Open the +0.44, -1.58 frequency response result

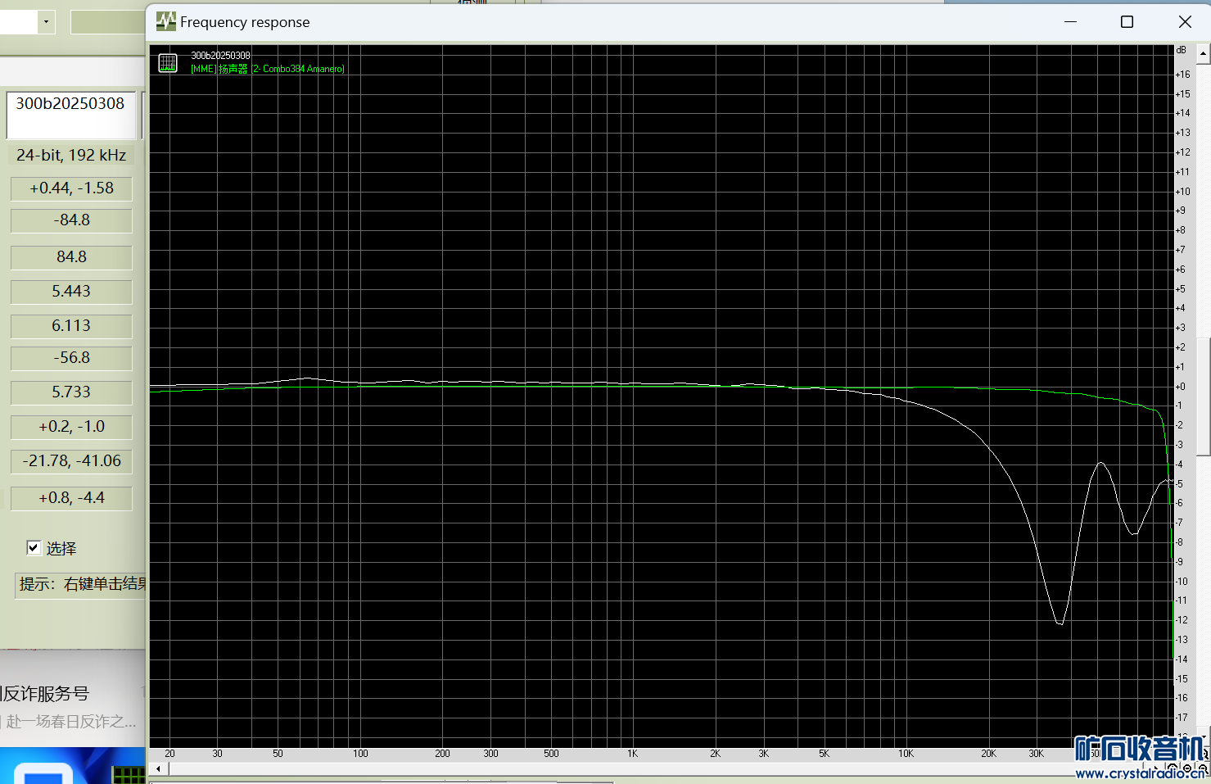pyautogui.click(x=71, y=188)
